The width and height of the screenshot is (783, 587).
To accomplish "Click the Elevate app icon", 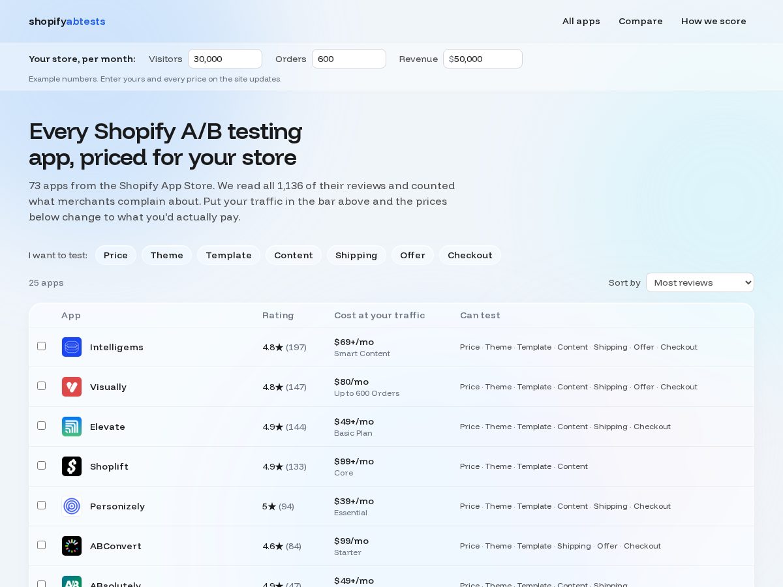I will (x=72, y=427).
